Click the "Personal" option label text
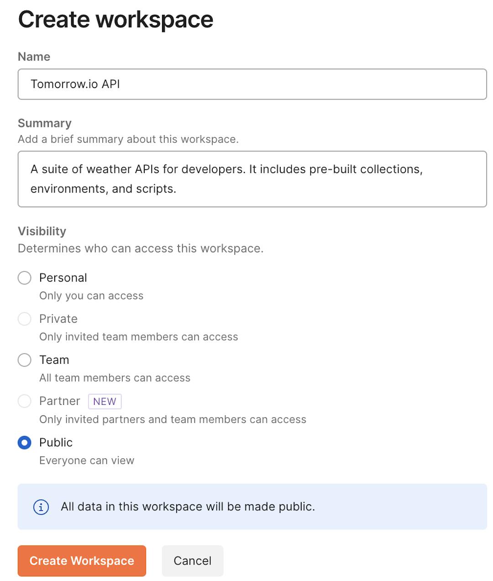The width and height of the screenshot is (493, 581). pos(63,278)
